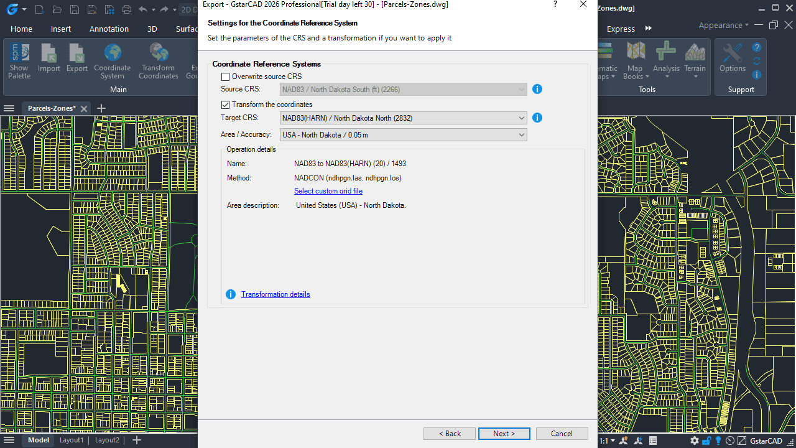Viewport: 796px width, 448px height.
Task: Expand the Target CRS dropdown
Action: click(x=521, y=118)
